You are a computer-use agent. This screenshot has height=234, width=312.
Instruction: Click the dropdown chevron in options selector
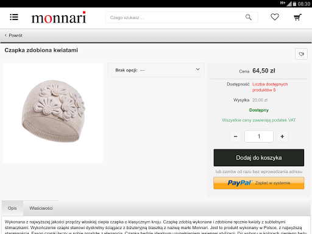197,69
